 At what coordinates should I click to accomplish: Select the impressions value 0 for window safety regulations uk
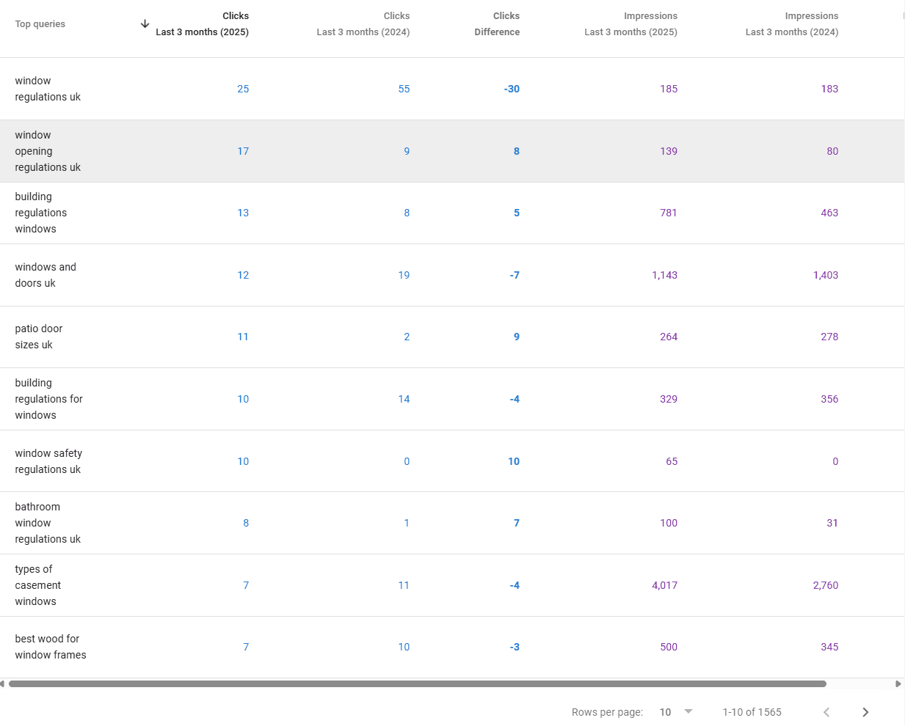pyautogui.click(x=835, y=461)
